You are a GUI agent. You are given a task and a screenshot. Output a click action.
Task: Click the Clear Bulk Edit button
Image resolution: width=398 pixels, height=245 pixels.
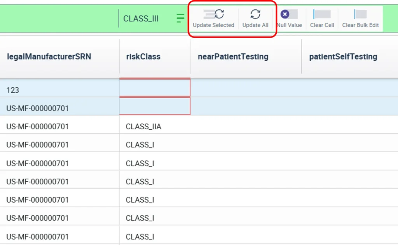coord(360,19)
